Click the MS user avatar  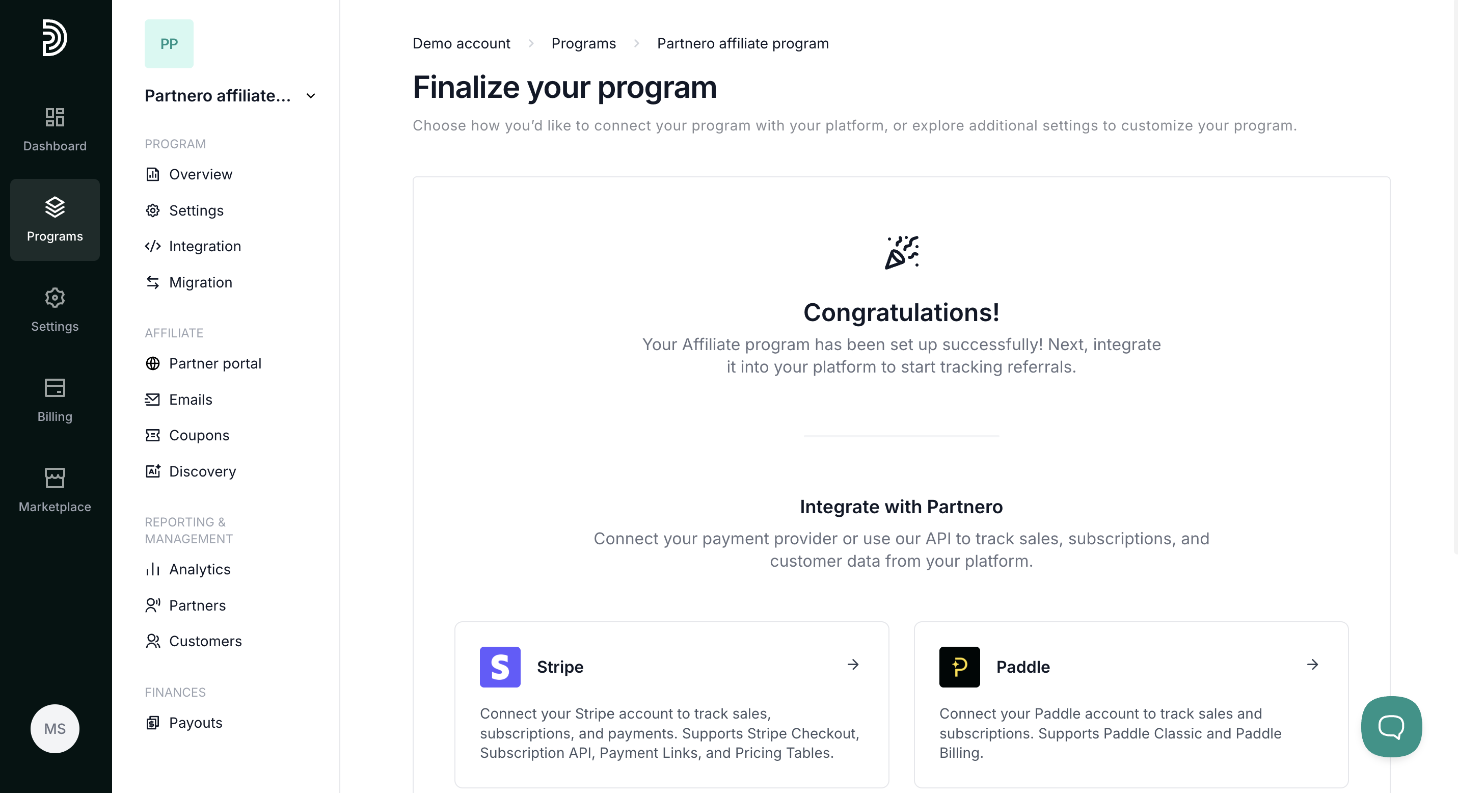coord(55,728)
